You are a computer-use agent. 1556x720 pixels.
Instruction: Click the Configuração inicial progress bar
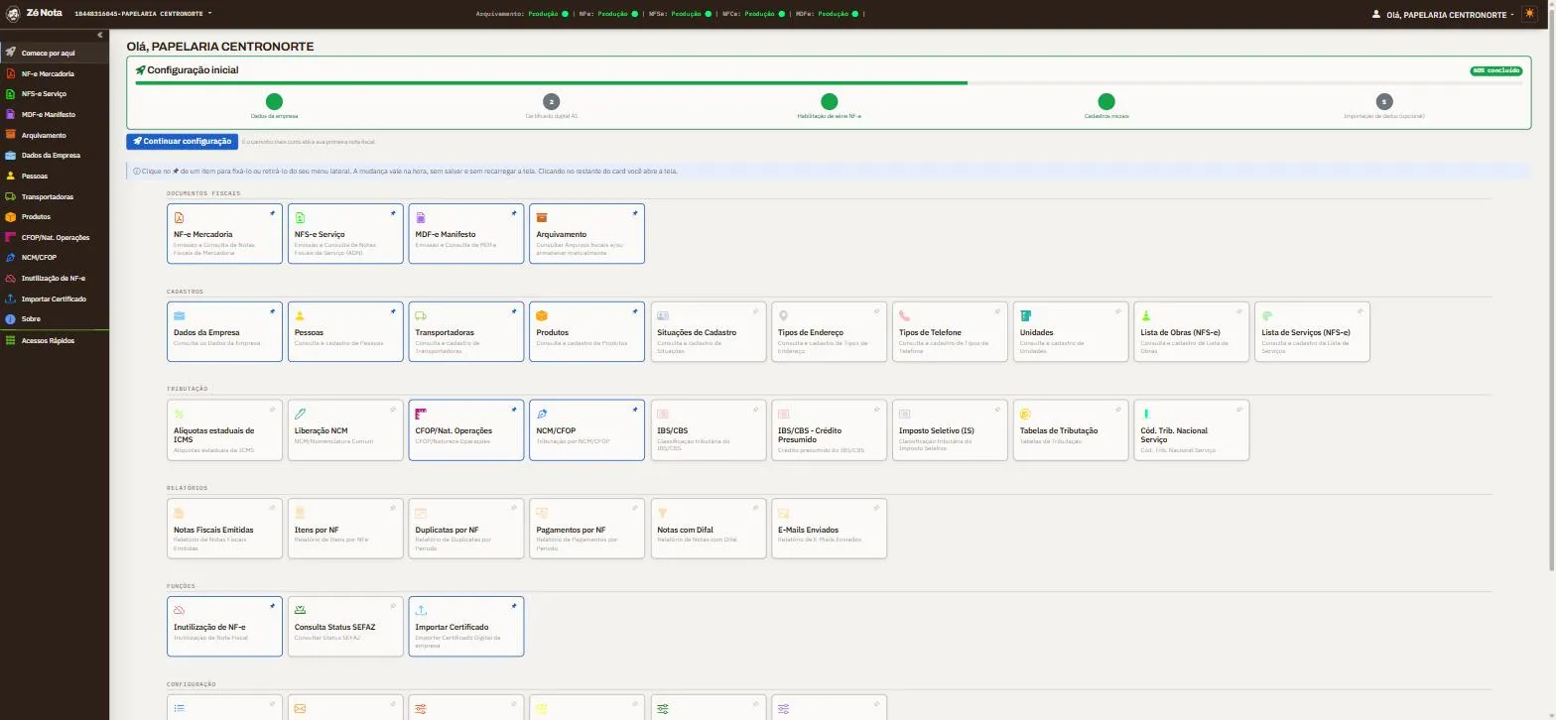coord(829,83)
